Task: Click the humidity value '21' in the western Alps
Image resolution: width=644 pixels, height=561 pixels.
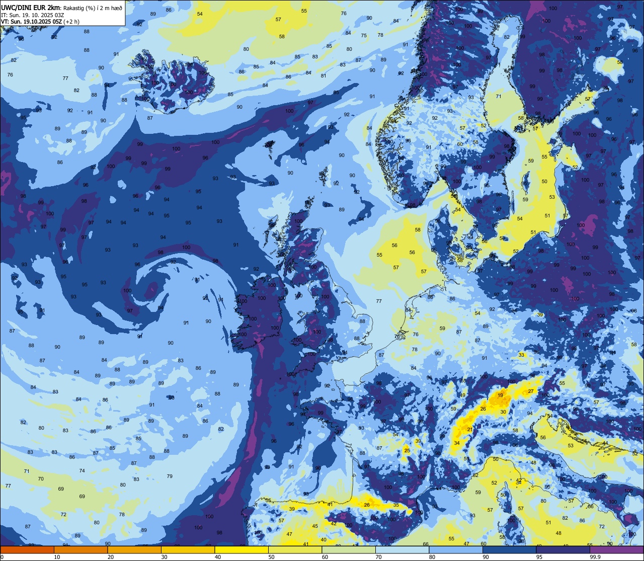Action: click(x=470, y=430)
